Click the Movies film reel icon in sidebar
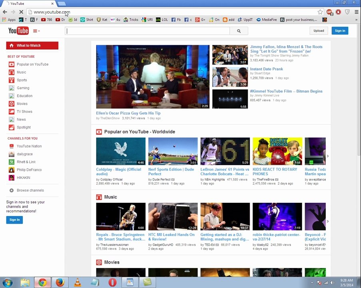Viewport: 361px width, 288px height. click(x=12, y=104)
